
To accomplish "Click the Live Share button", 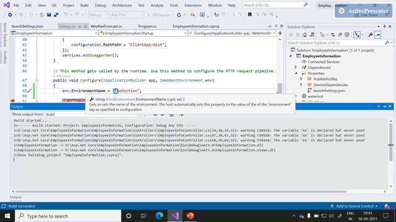I will pyautogui.click(x=366, y=15).
